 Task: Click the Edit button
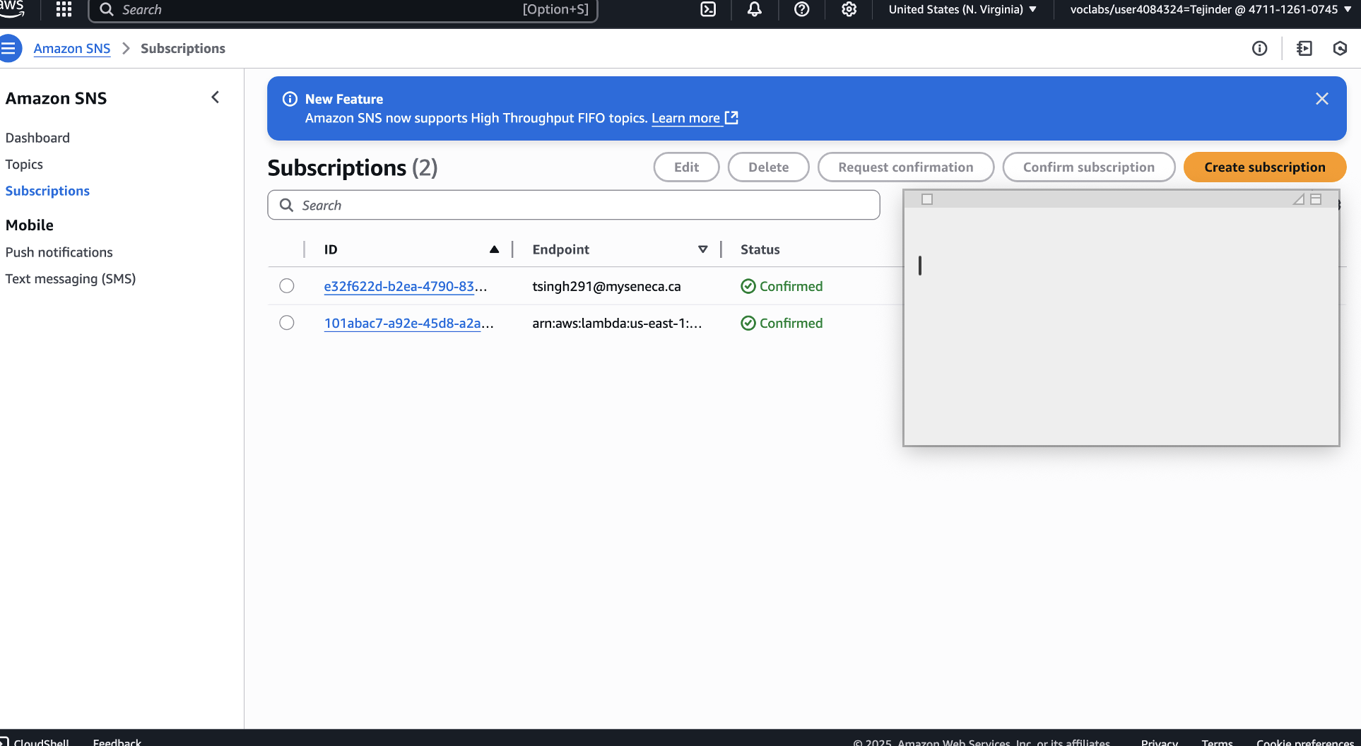[x=686, y=167]
